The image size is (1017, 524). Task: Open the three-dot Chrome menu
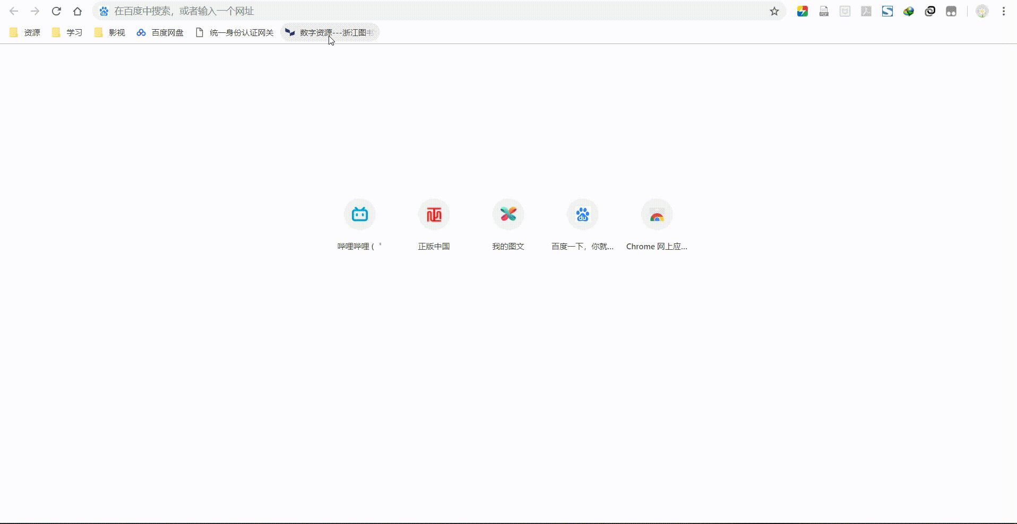(x=1004, y=11)
